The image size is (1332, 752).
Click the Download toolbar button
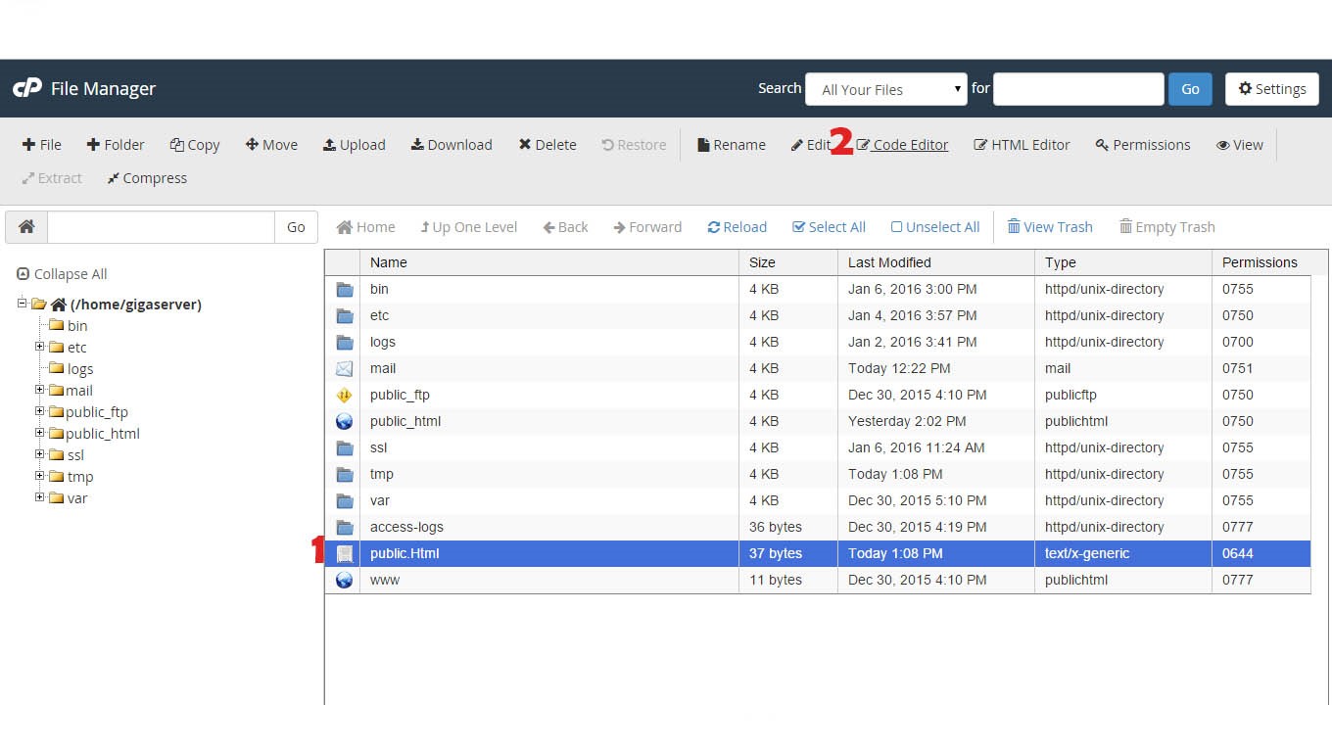click(x=452, y=145)
